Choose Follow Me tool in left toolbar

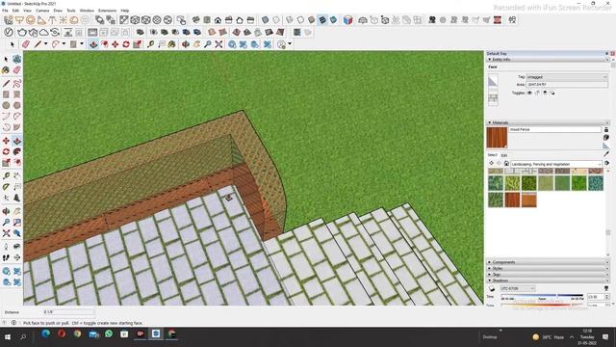(x=17, y=151)
